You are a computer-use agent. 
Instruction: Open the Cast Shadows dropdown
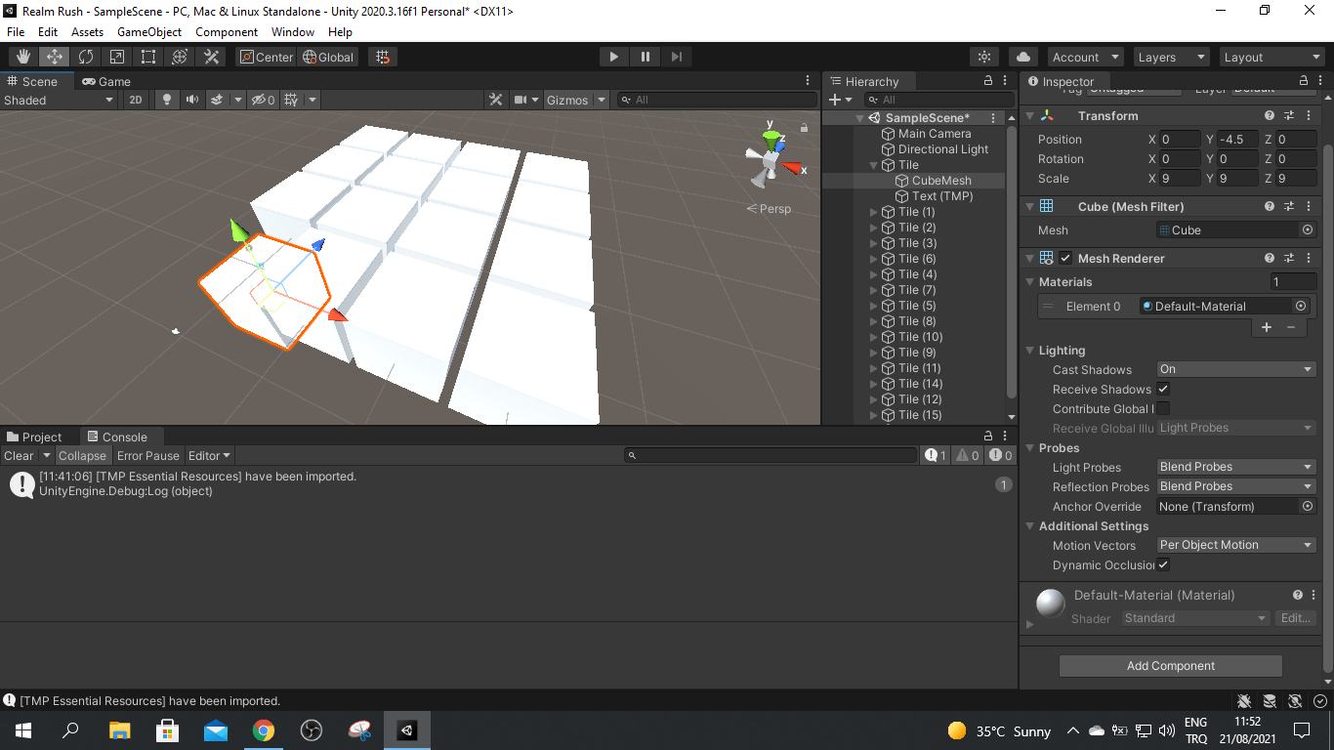1235,369
